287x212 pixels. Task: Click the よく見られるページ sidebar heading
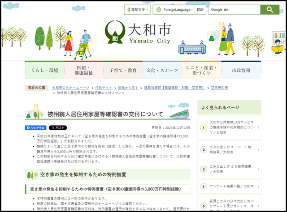[x=220, y=107]
